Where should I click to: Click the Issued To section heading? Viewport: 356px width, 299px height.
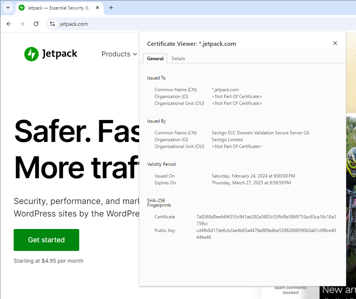[156, 78]
